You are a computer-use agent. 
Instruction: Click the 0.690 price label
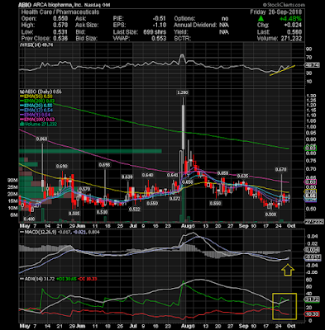coord(62,166)
